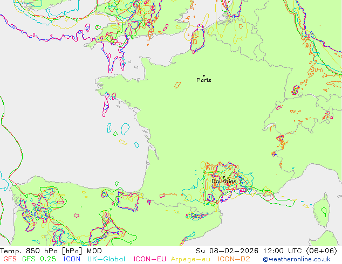Click the Dourbies location label
Image resolution: width=342 pixels, height=264 pixels.
click(x=224, y=181)
